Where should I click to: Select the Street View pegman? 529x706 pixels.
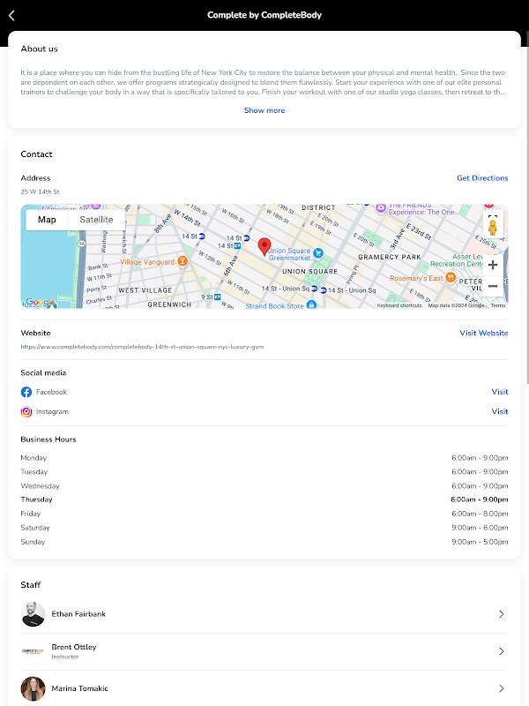coord(493,228)
